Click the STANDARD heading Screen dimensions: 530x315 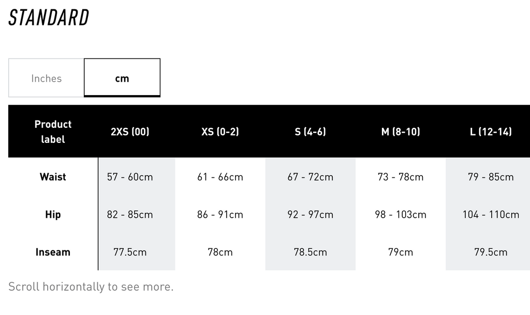point(49,18)
